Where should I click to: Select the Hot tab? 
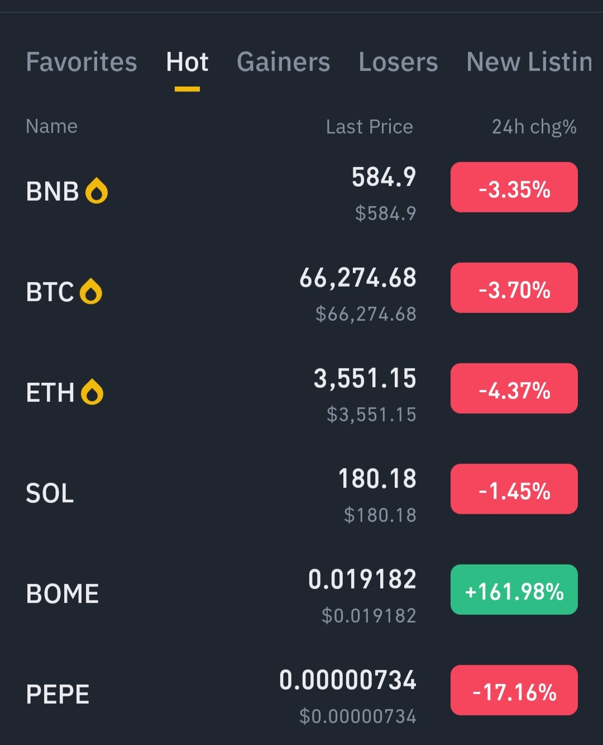click(x=187, y=61)
